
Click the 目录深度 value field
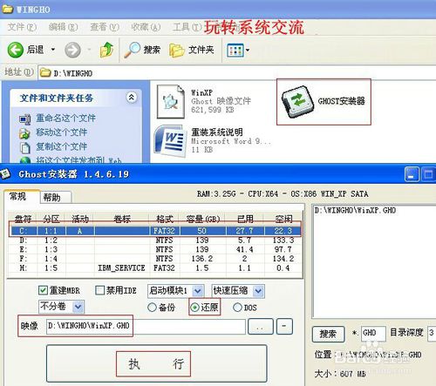click(432, 333)
